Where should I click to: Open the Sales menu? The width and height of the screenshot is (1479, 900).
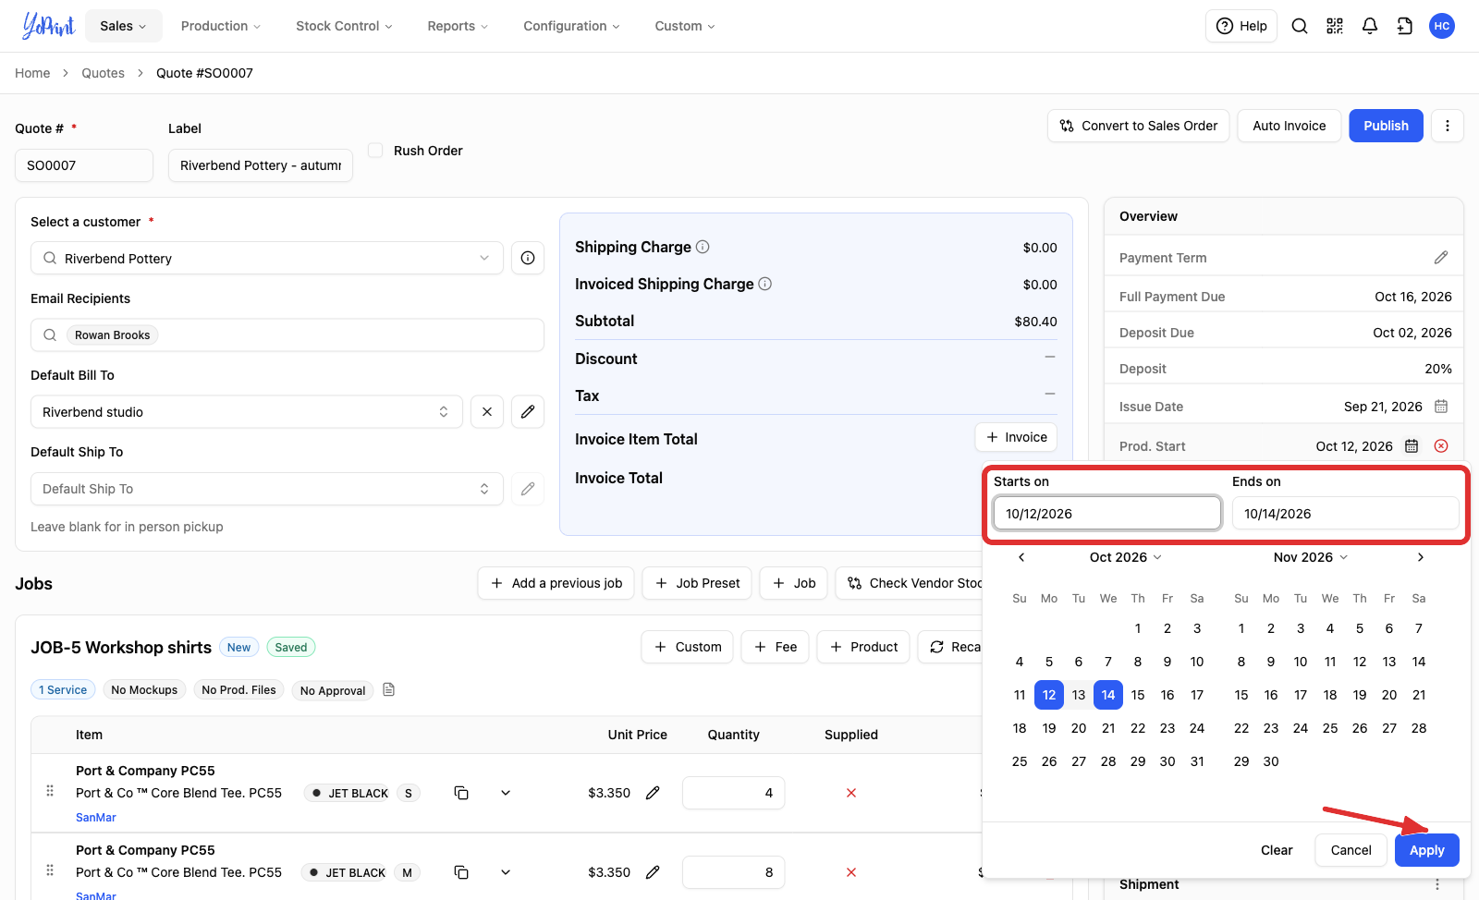point(124,26)
